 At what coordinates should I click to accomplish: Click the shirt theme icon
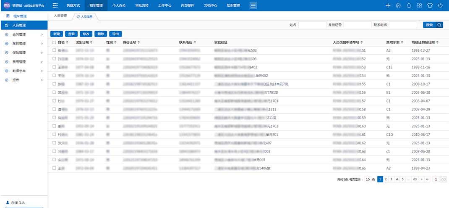point(430,5)
